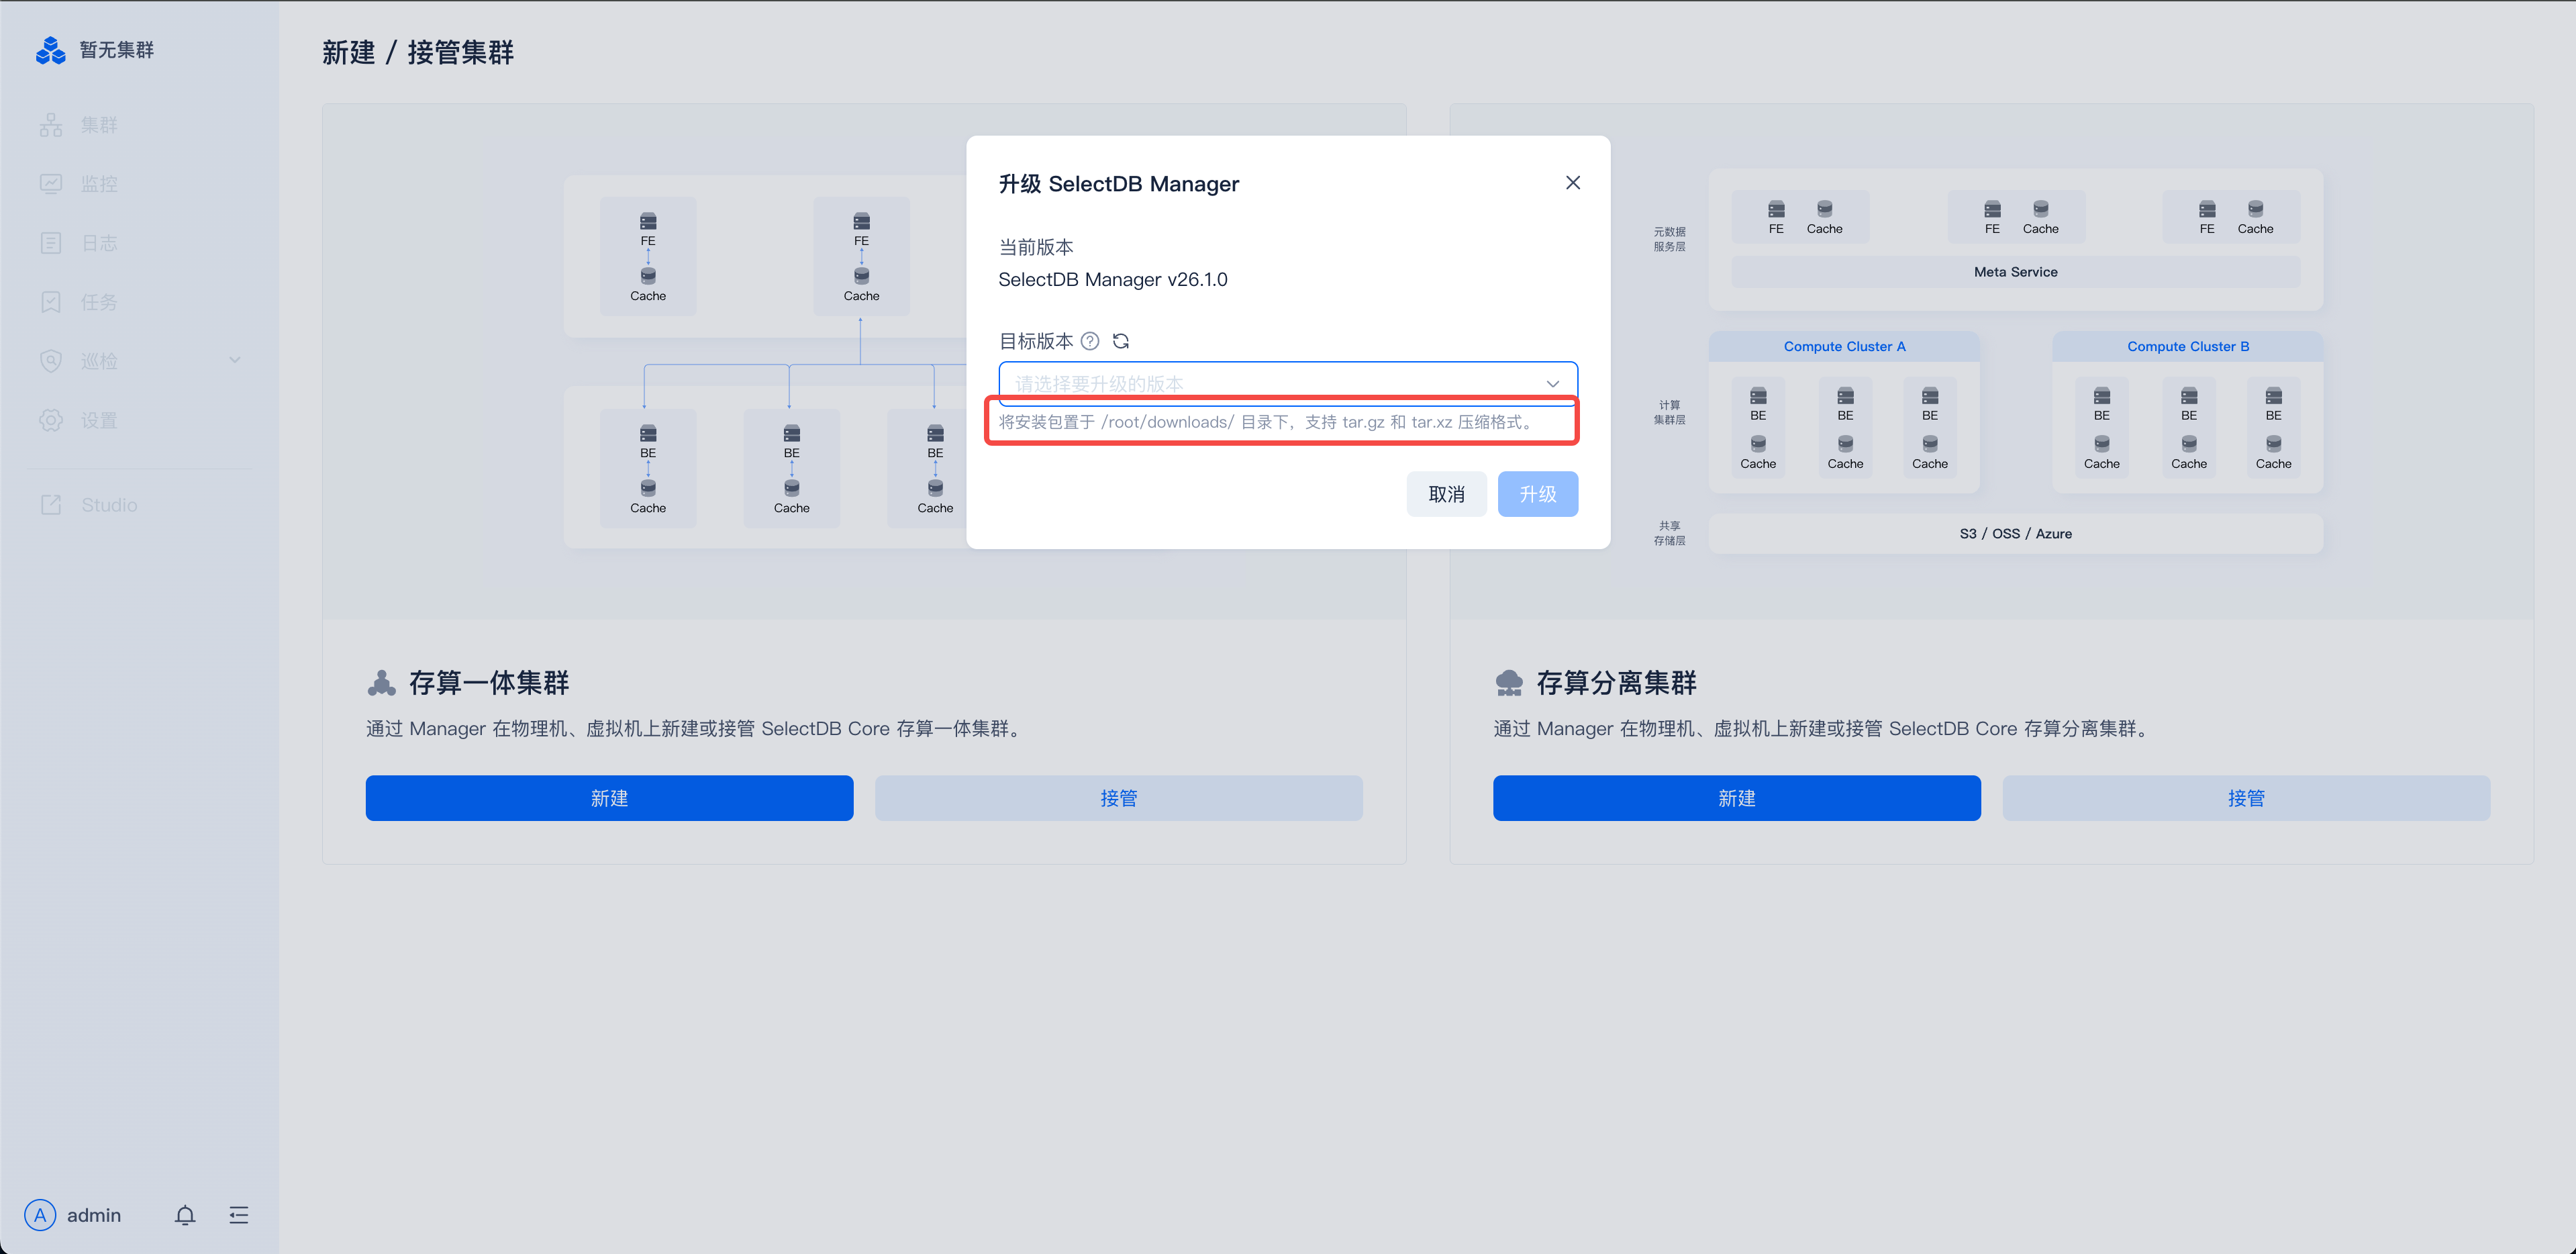
Task: Click the 目标版本 help question-mark icon
Action: 1090,341
